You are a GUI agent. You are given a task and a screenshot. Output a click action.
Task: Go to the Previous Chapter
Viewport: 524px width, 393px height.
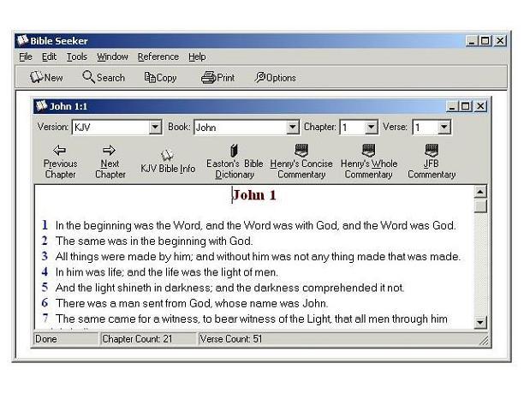(x=60, y=162)
